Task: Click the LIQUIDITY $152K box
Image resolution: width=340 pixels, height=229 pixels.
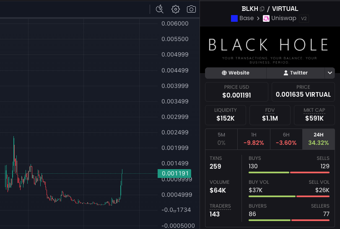Action: pos(226,115)
